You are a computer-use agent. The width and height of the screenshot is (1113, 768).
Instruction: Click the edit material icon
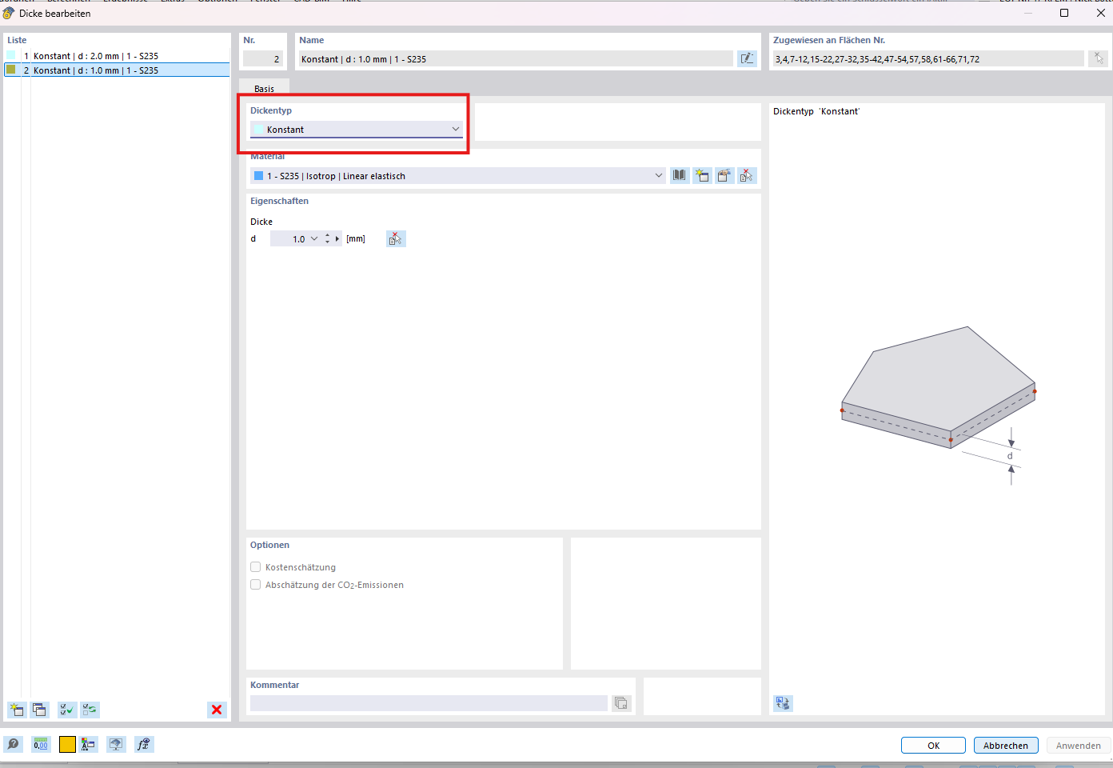(x=724, y=176)
